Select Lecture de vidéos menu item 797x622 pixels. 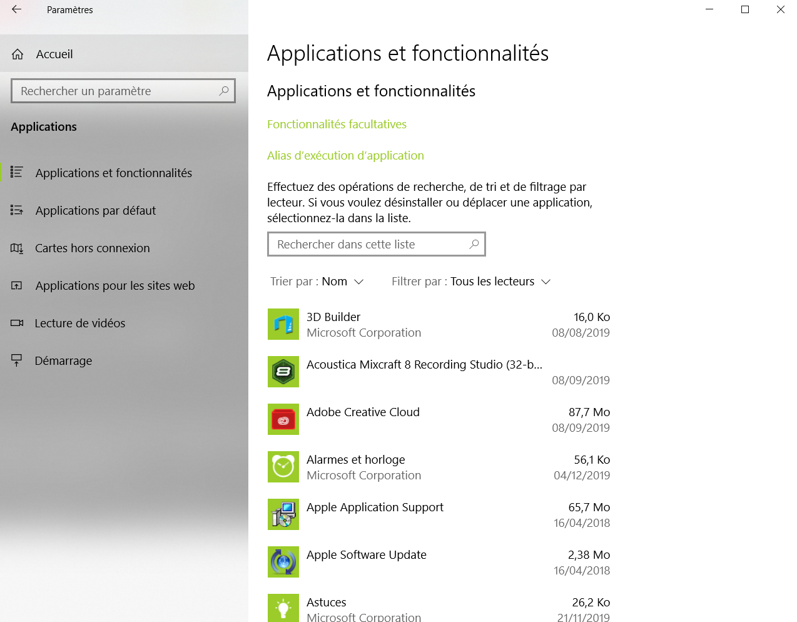(x=80, y=323)
